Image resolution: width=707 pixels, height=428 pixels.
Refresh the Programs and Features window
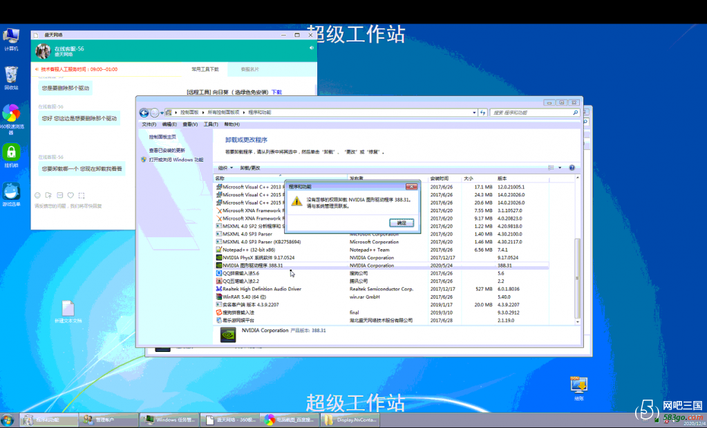tap(482, 112)
